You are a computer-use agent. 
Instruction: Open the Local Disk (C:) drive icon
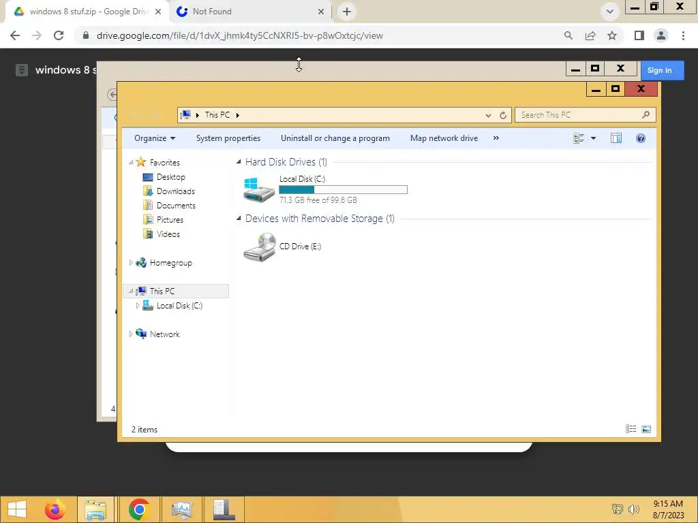259,189
